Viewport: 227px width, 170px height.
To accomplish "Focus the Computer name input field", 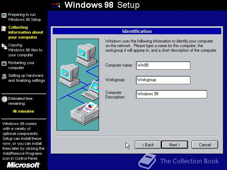I will tap(163, 66).
